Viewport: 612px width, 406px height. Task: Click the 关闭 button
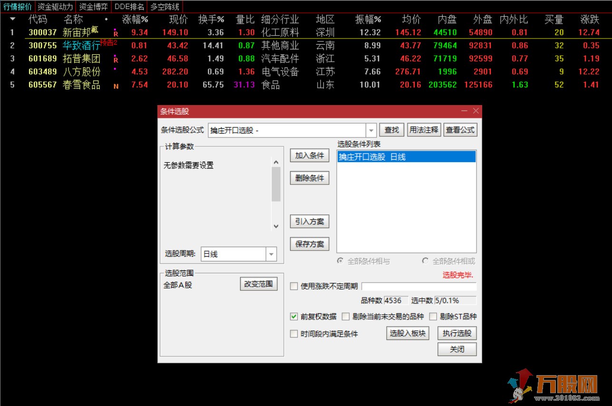click(457, 349)
